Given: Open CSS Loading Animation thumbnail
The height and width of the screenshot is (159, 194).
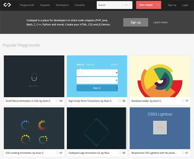Looking at the screenshot, I should point(34,128).
